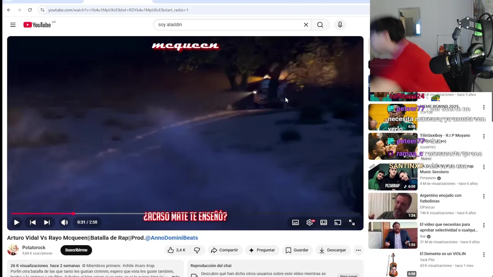Open the Potatorock channel name link
This screenshot has height=277, width=493.
click(x=34, y=247)
